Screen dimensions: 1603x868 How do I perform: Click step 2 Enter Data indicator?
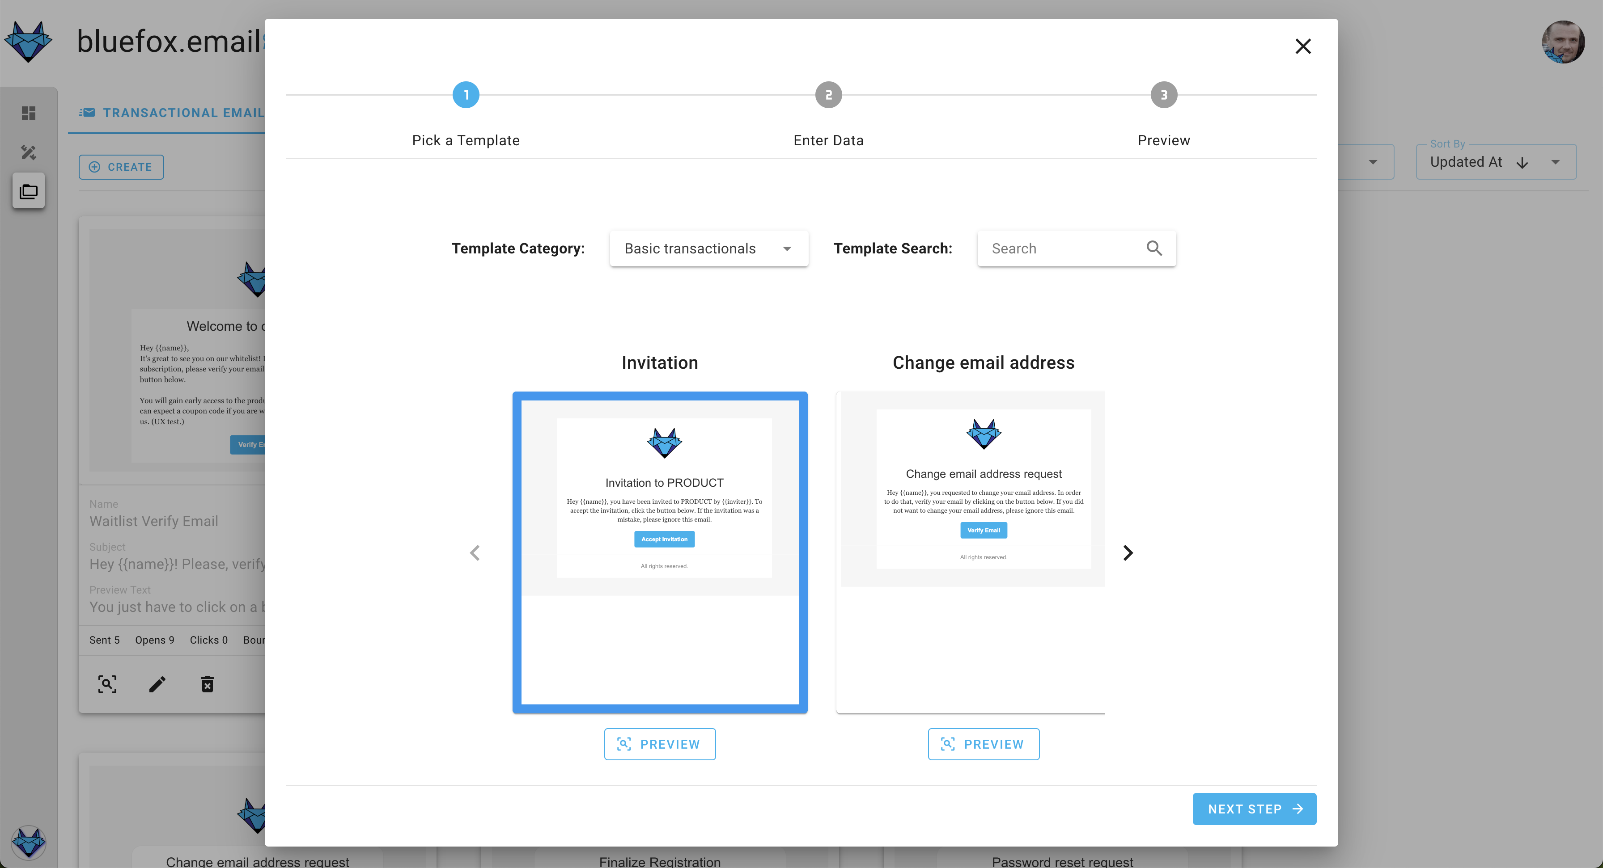[828, 95]
